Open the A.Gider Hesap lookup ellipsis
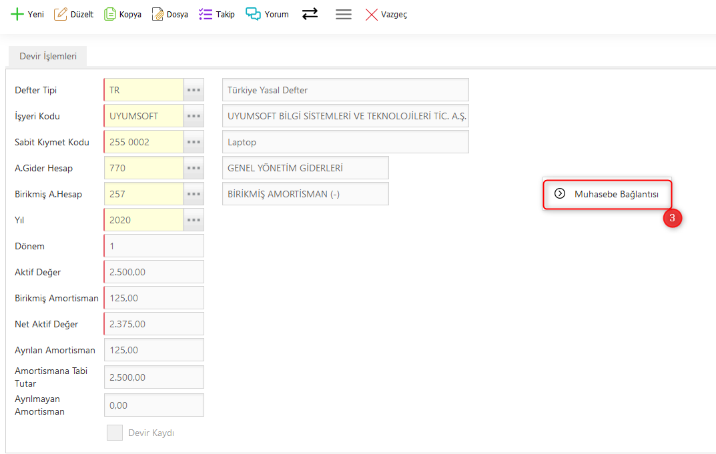This screenshot has height=454, width=716. [x=194, y=168]
